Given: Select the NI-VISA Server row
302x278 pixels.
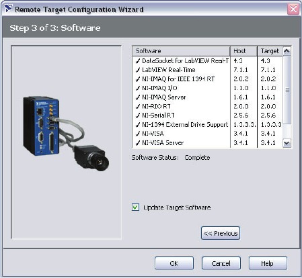Looking at the screenshot, I should click(x=208, y=143).
